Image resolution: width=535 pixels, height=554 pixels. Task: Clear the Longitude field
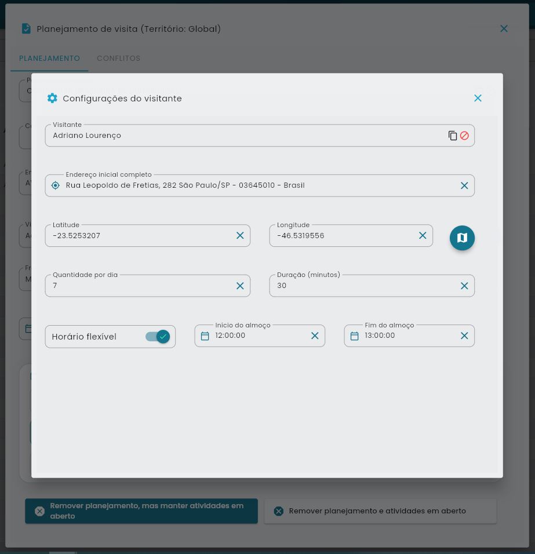[x=423, y=235]
